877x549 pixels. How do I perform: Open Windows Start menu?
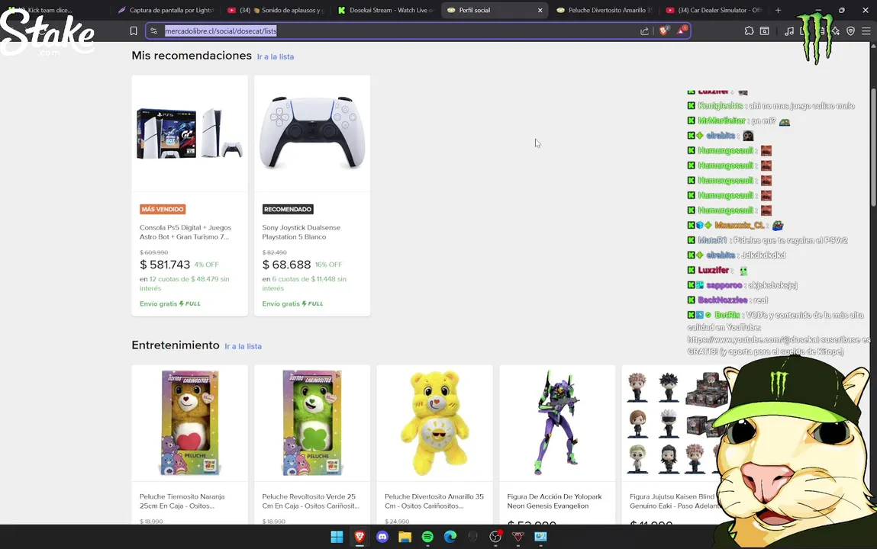tap(337, 537)
